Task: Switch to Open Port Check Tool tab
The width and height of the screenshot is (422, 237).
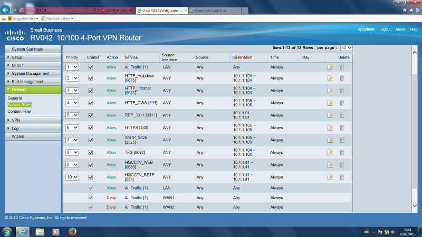Action: (x=215, y=11)
